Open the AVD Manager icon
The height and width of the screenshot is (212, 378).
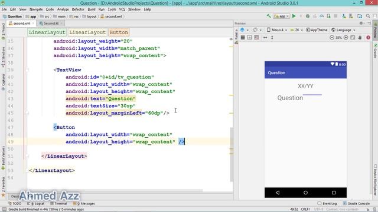pyautogui.click(x=344, y=16)
